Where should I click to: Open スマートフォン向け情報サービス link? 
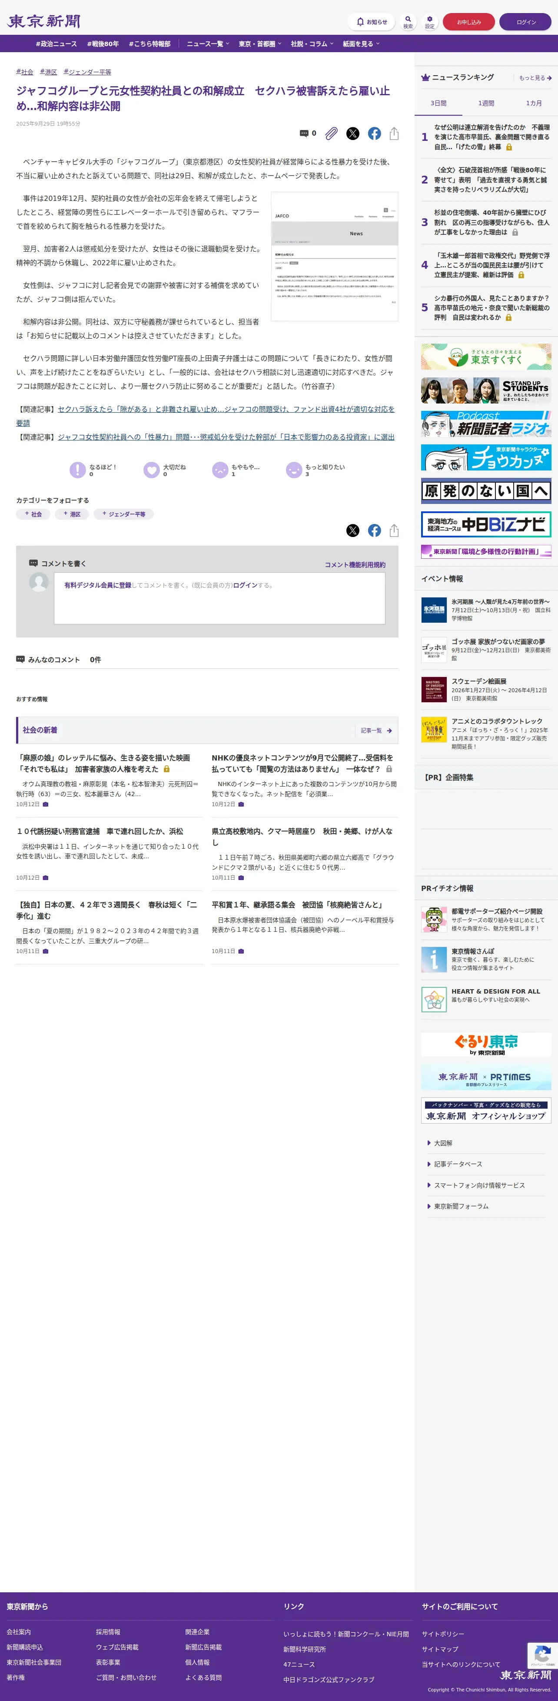coord(479,1185)
